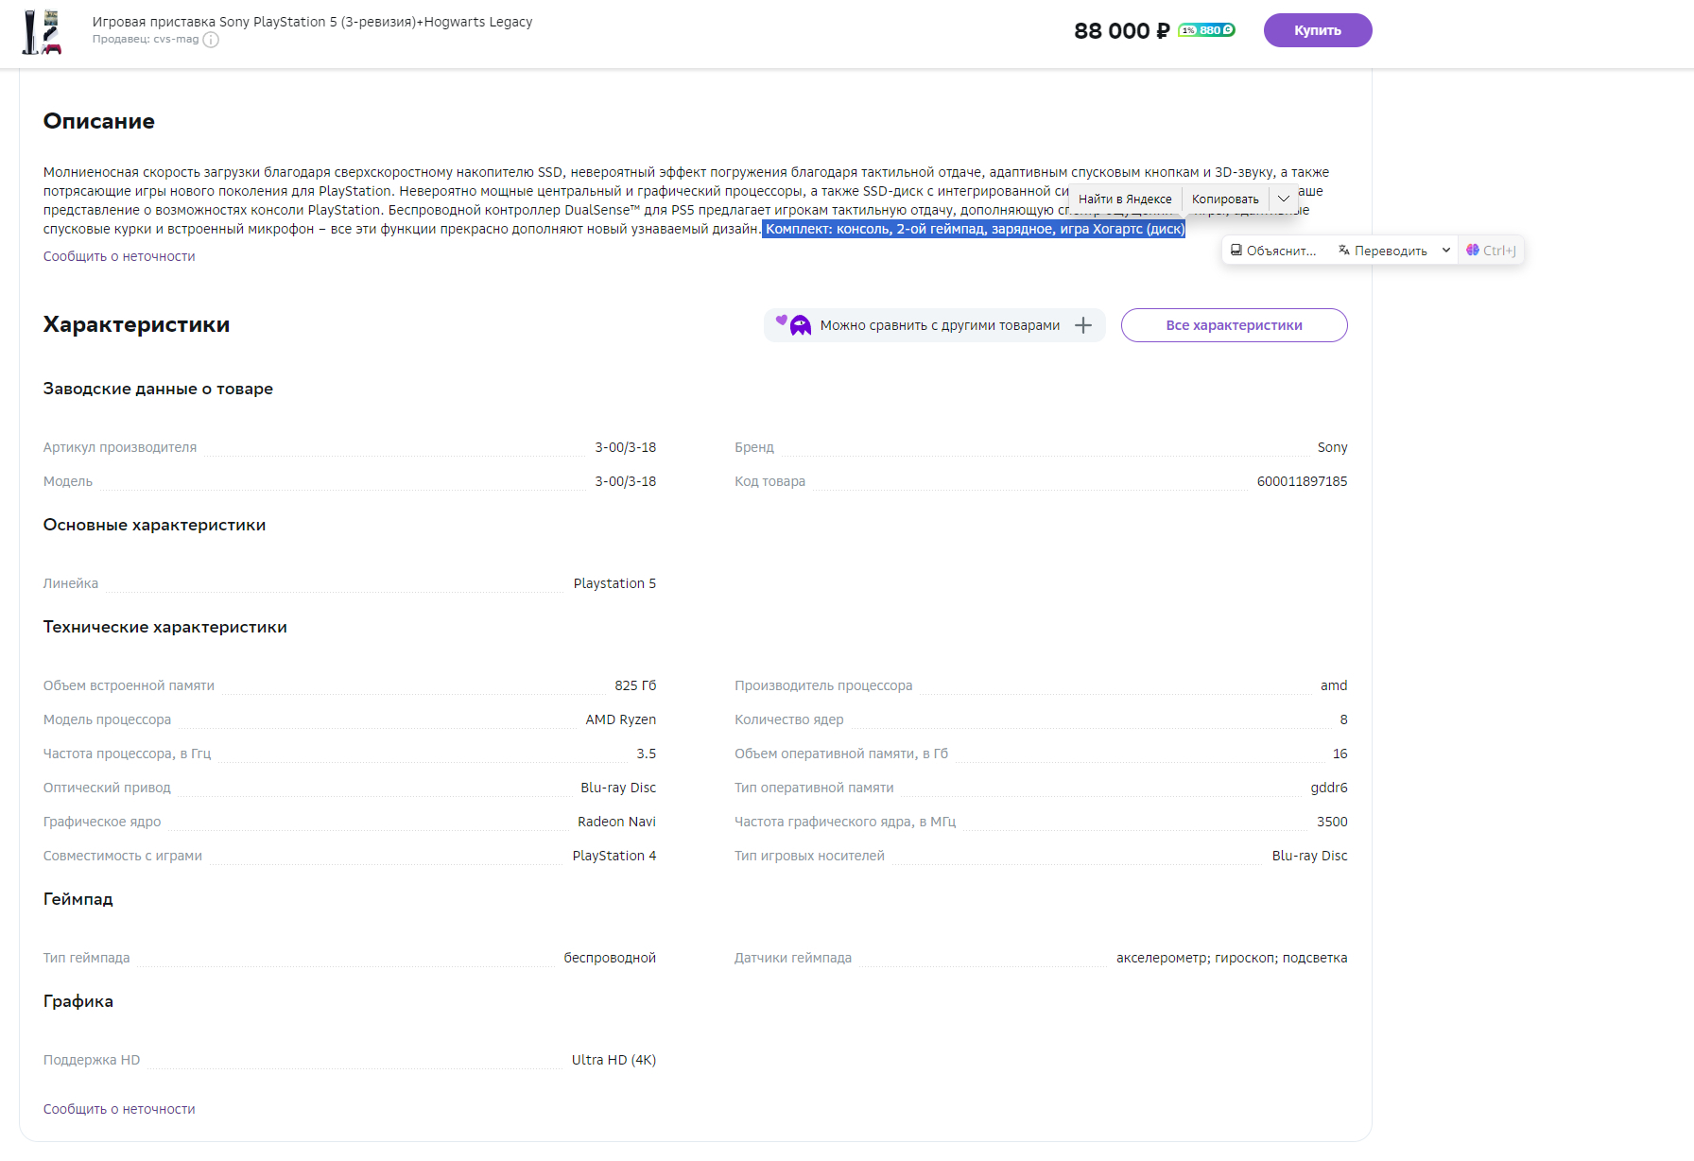Report inaccuracy link under the description
Image resolution: width=1694 pixels, height=1161 pixels.
tap(119, 256)
